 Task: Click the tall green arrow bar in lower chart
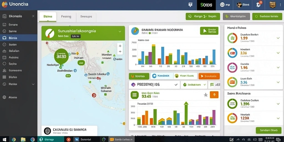pos(186,113)
